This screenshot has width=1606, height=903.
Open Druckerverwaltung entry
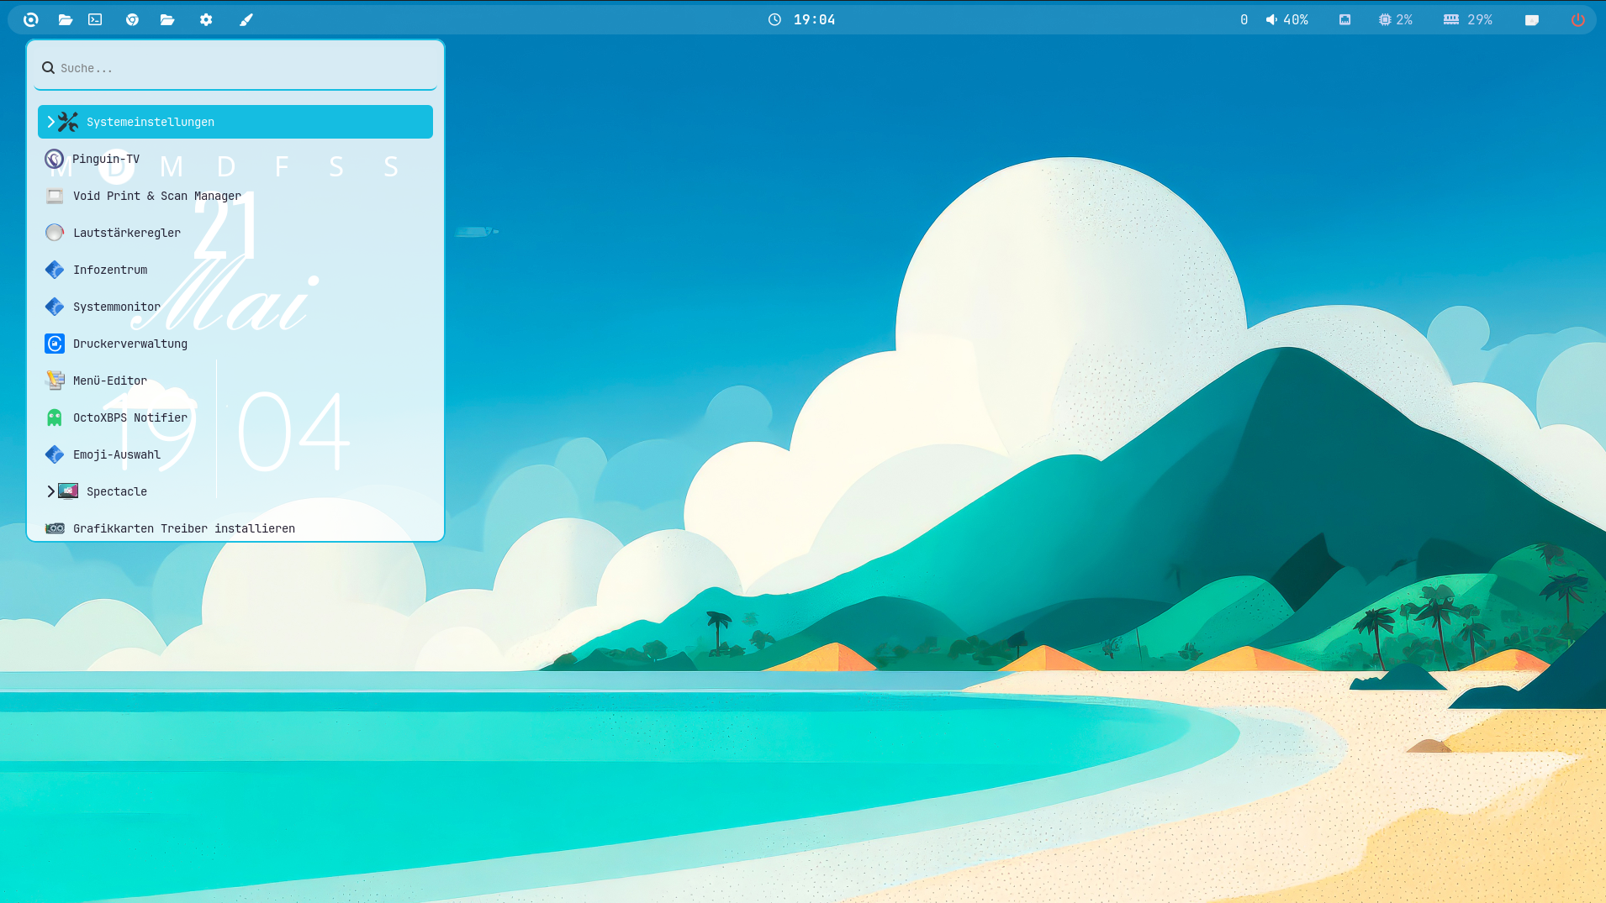click(x=235, y=344)
